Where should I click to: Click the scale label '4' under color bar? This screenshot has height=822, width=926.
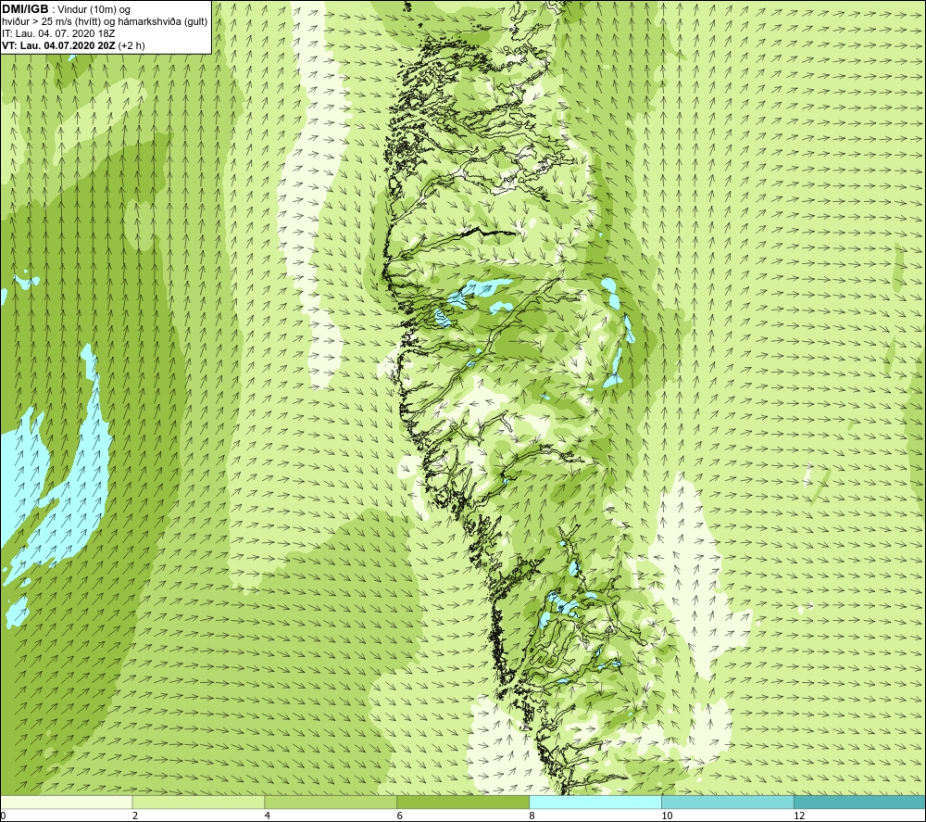268,816
